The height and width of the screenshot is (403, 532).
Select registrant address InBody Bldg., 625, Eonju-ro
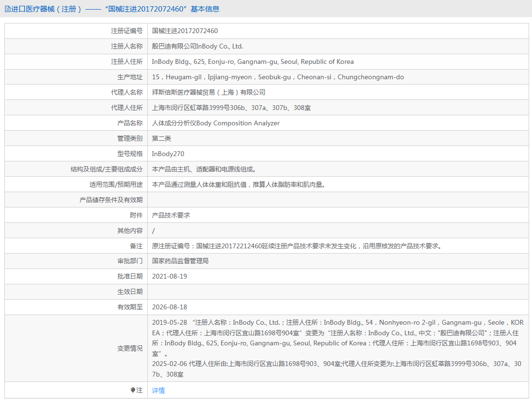[253, 62]
